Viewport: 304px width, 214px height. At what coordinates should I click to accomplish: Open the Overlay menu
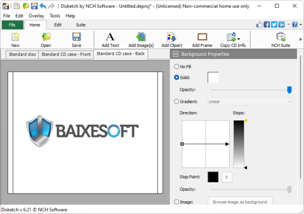tap(36, 16)
